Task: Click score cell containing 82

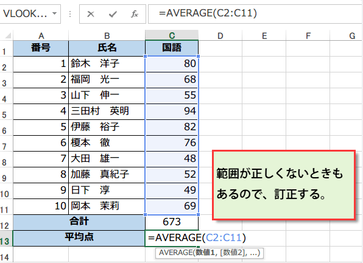Action: click(172, 127)
